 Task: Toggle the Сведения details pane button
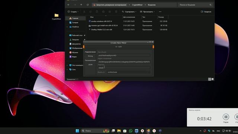pos(206,12)
